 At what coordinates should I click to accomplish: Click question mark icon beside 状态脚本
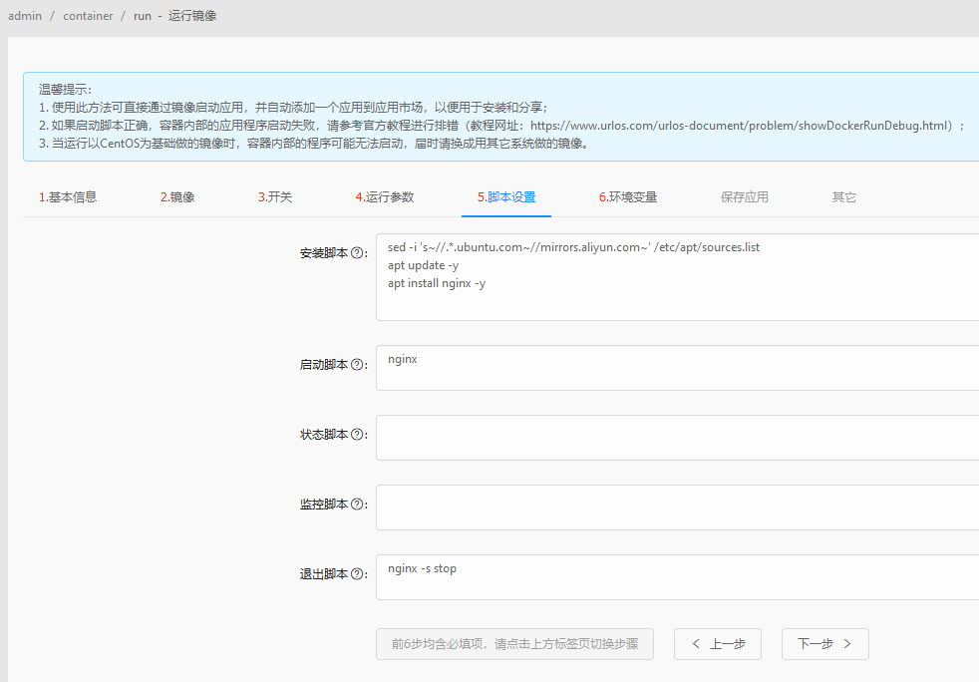357,435
